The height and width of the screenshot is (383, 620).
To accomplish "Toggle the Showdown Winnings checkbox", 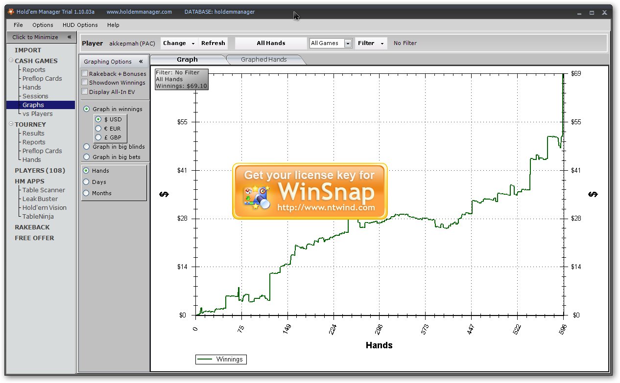I will (x=85, y=83).
